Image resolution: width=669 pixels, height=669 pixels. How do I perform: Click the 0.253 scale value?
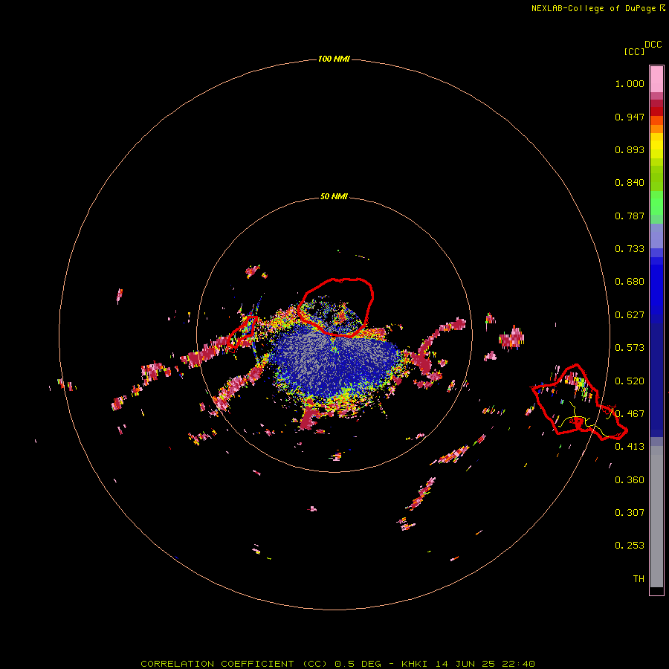click(630, 546)
